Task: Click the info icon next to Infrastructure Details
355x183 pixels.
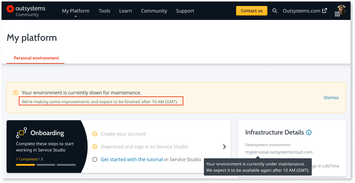Action: (309, 132)
